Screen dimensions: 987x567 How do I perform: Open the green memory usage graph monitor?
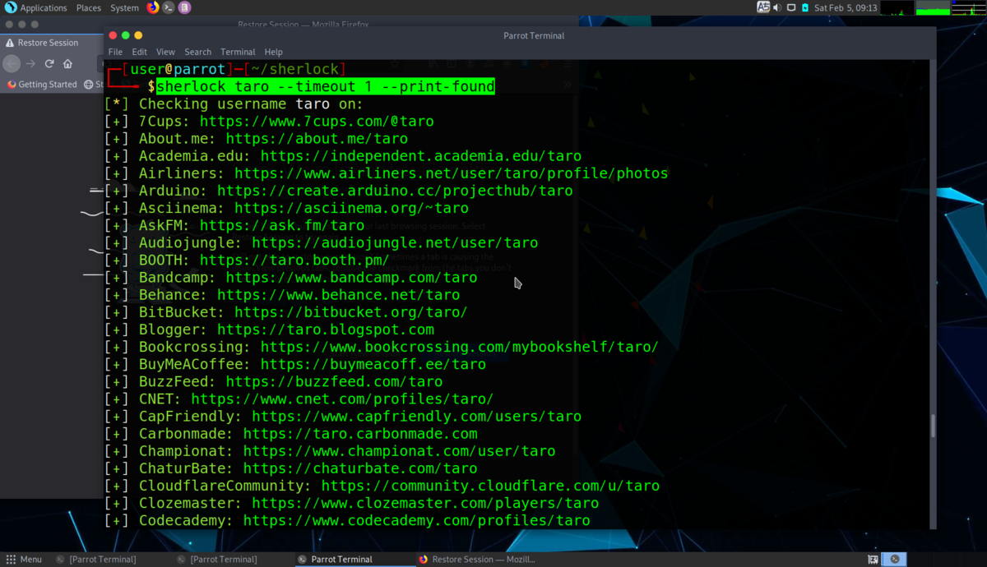[933, 8]
